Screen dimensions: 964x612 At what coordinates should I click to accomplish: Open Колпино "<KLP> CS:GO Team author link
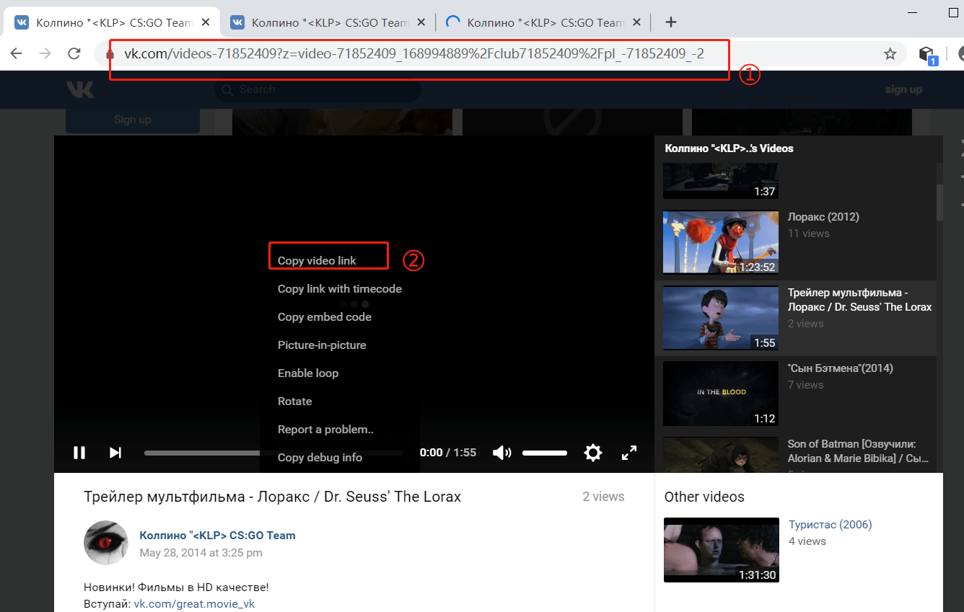217,535
